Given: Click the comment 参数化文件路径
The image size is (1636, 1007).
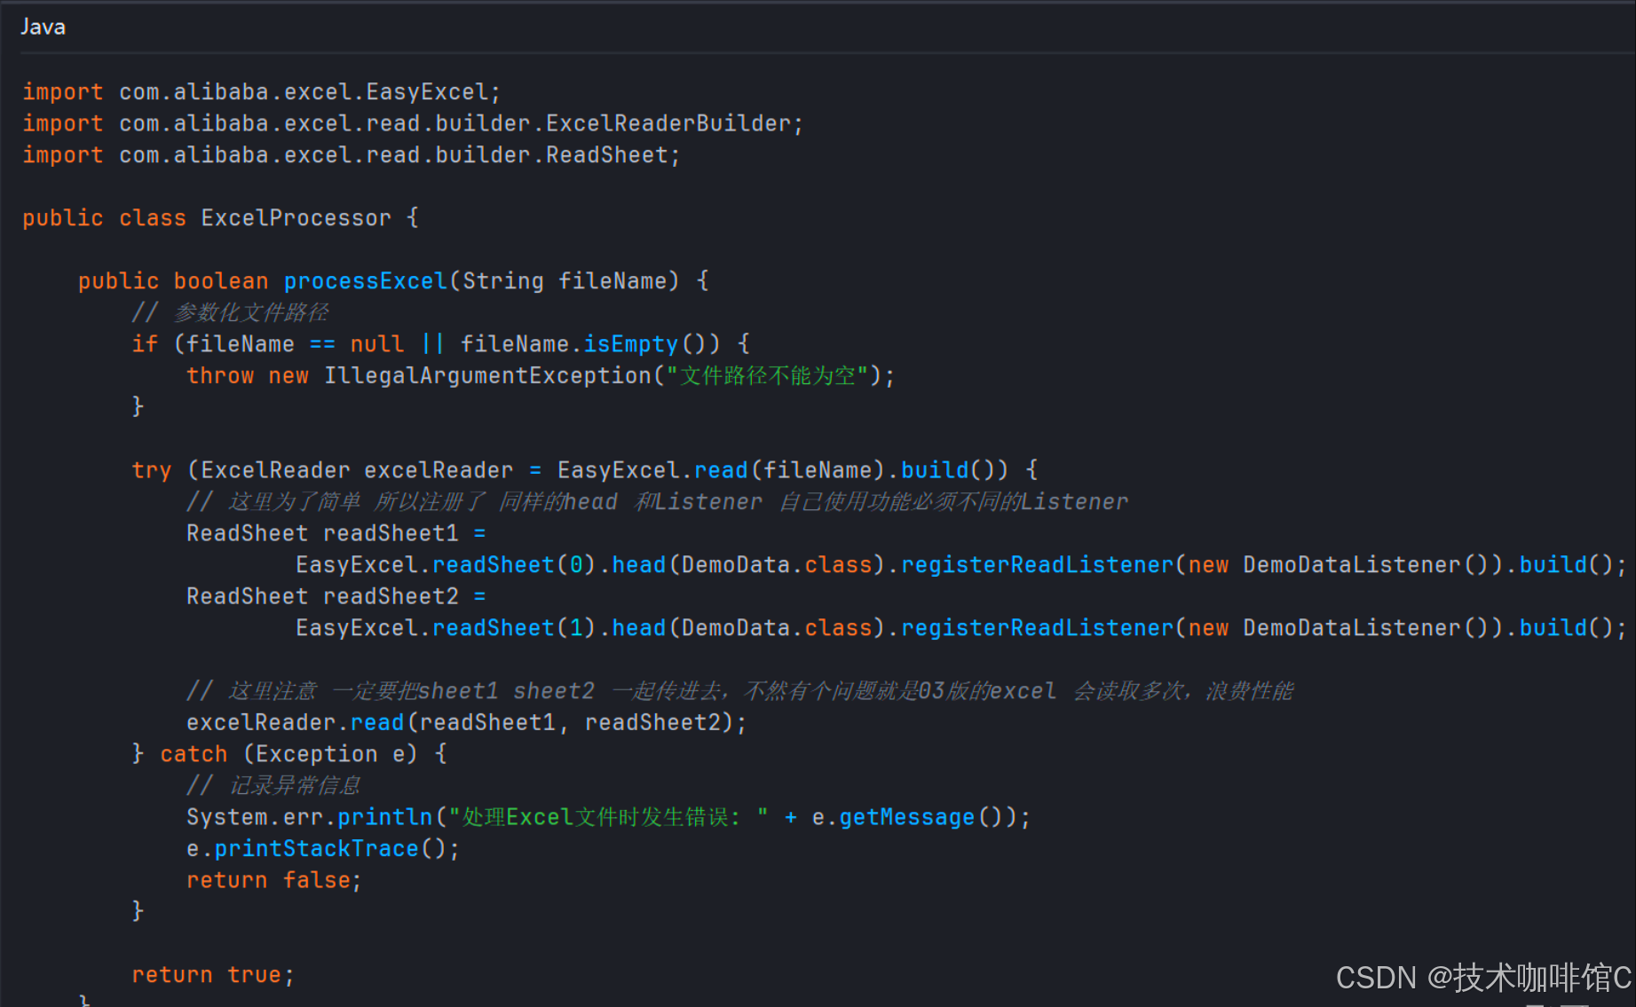Looking at the screenshot, I should 230,312.
